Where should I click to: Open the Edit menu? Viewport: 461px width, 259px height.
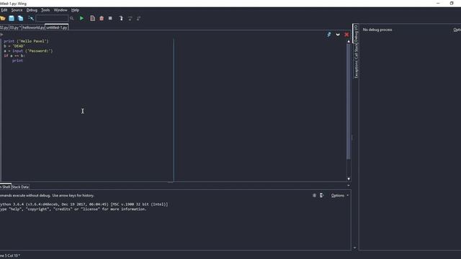tap(4, 10)
